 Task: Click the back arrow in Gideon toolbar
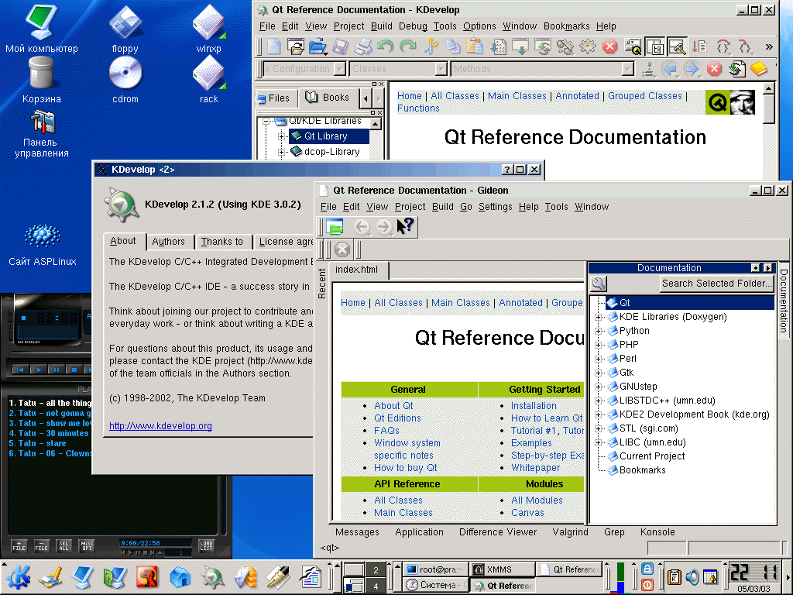(362, 227)
